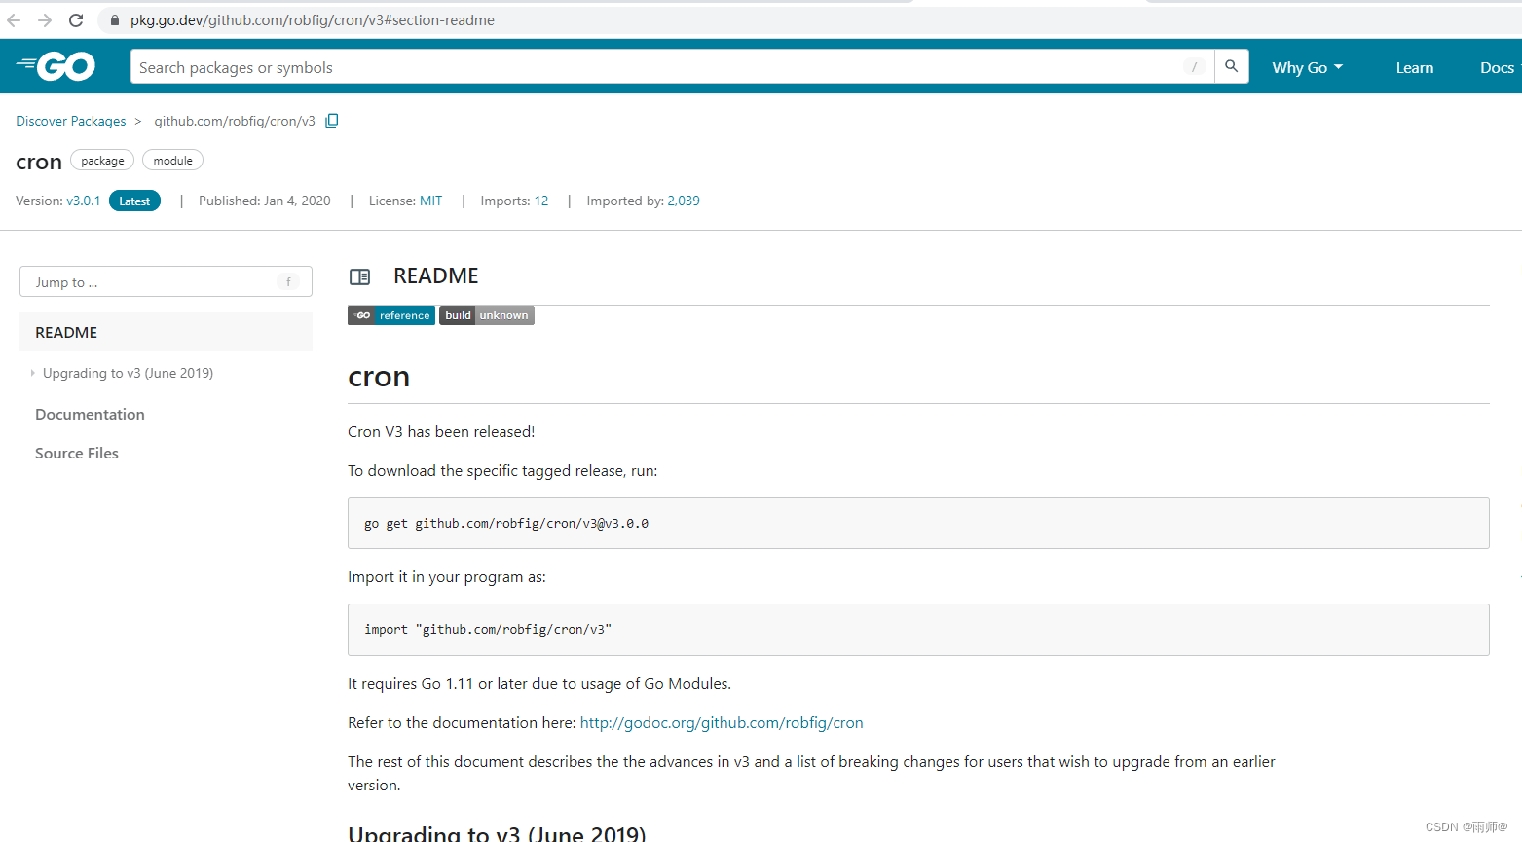The width and height of the screenshot is (1522, 842).
Task: Click the Latest version badge
Action: coord(134,201)
